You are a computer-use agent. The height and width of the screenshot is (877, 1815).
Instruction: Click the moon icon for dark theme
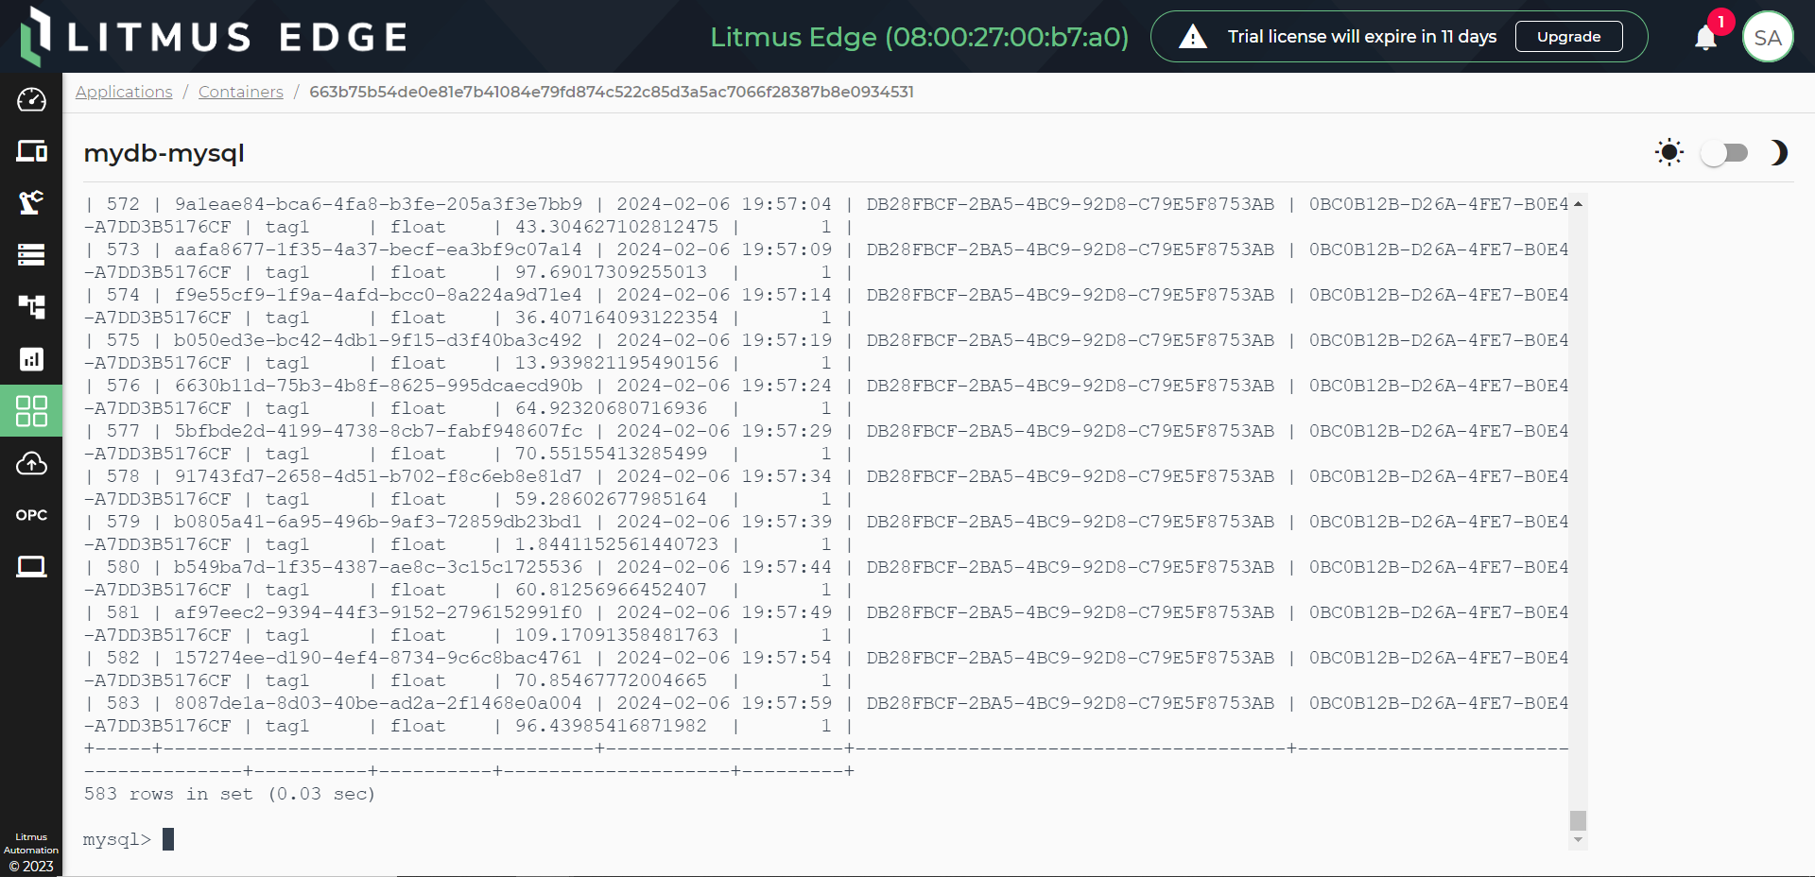coord(1778,152)
